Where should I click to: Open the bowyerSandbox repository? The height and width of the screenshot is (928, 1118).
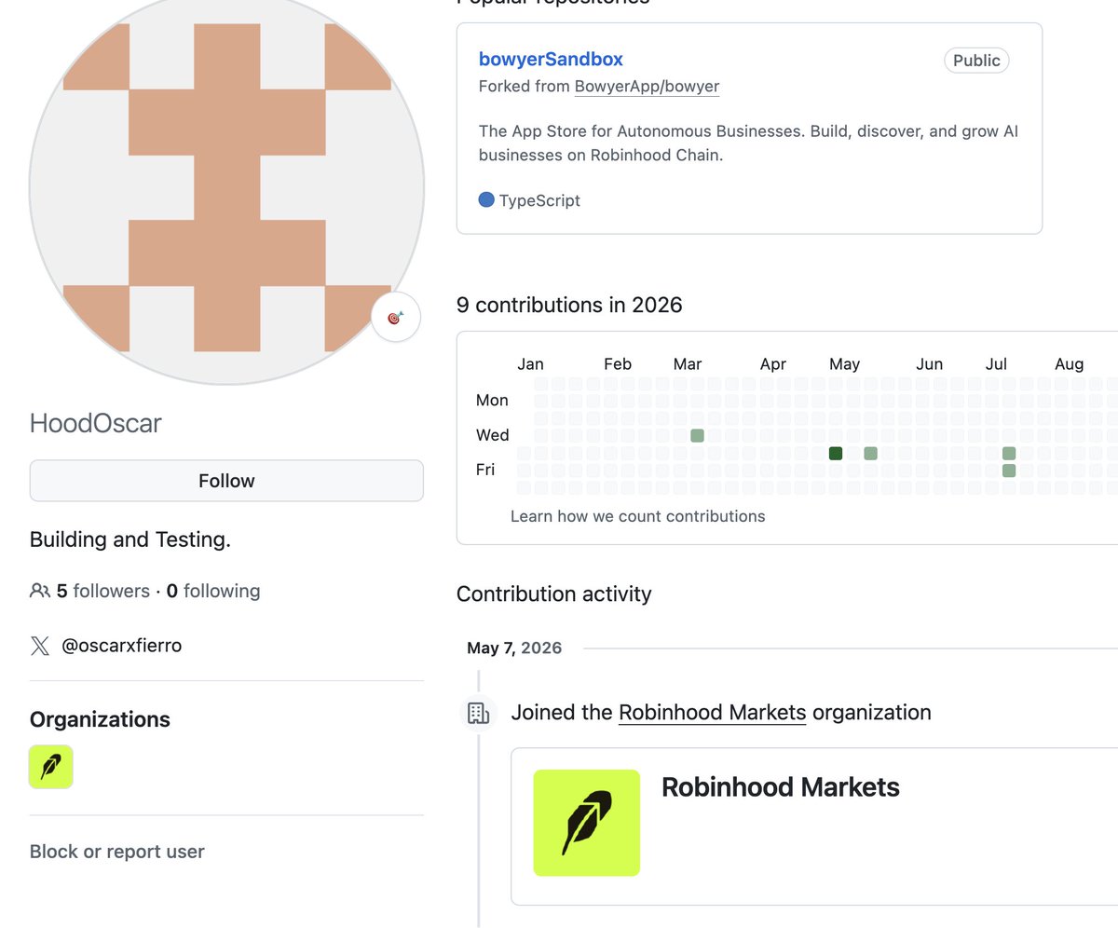tap(551, 59)
